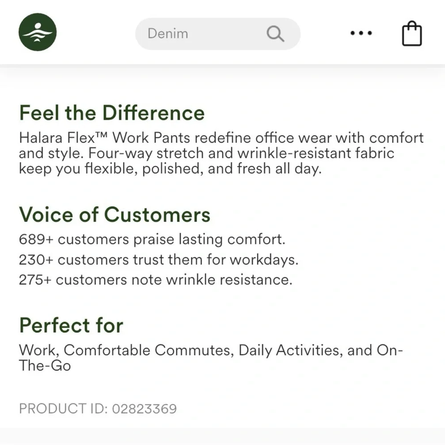445x445 pixels.
Task: Click the Feel the Difference heading
Action: [x=112, y=113]
